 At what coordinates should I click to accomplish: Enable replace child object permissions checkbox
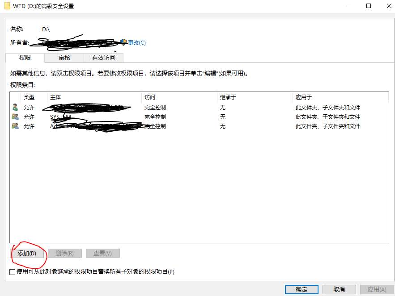13,272
